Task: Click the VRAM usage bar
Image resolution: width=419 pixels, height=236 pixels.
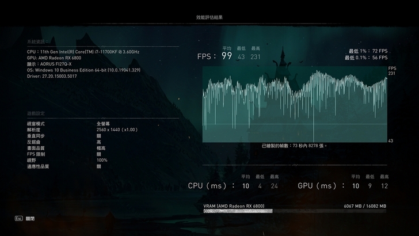Action: pyautogui.click(x=295, y=211)
